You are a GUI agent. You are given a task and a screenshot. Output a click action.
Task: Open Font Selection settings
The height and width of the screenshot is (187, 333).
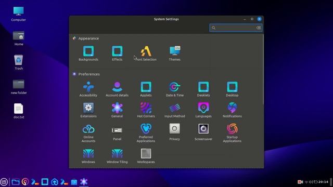[x=146, y=54]
